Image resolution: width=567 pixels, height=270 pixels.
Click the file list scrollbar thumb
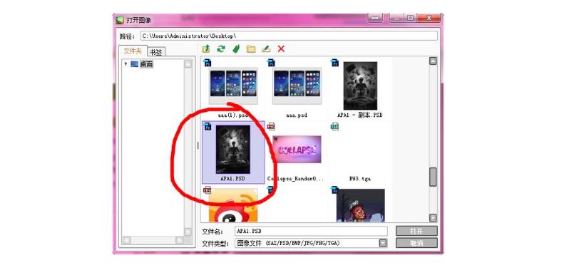click(x=433, y=177)
